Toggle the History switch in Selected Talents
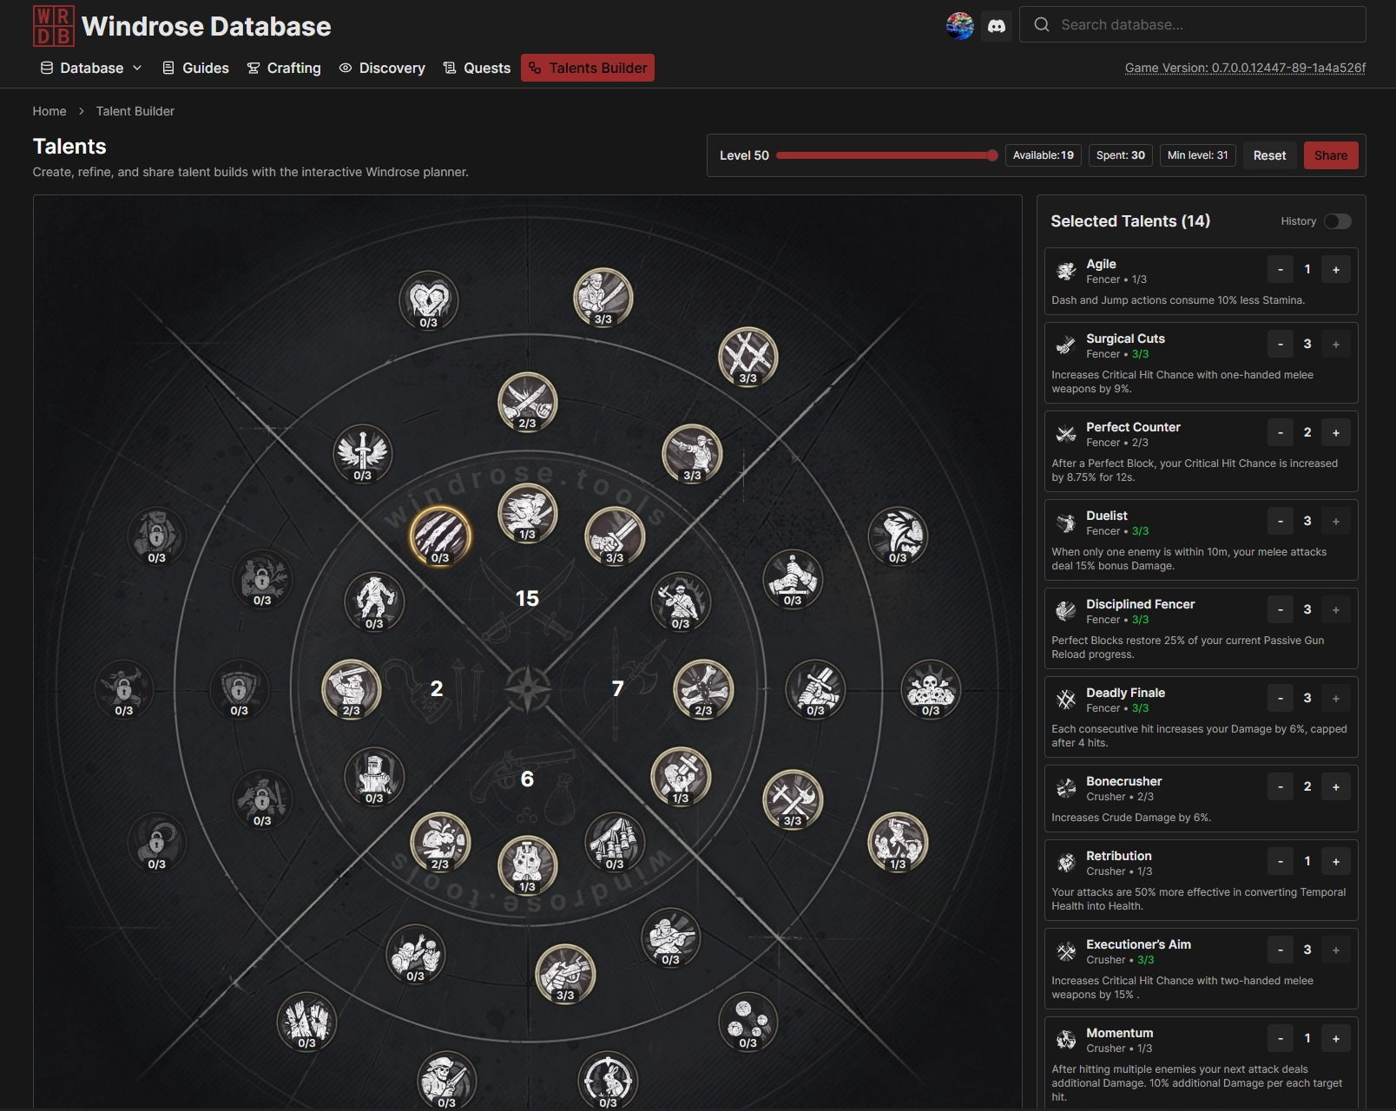The width and height of the screenshot is (1396, 1111). pos(1338,221)
